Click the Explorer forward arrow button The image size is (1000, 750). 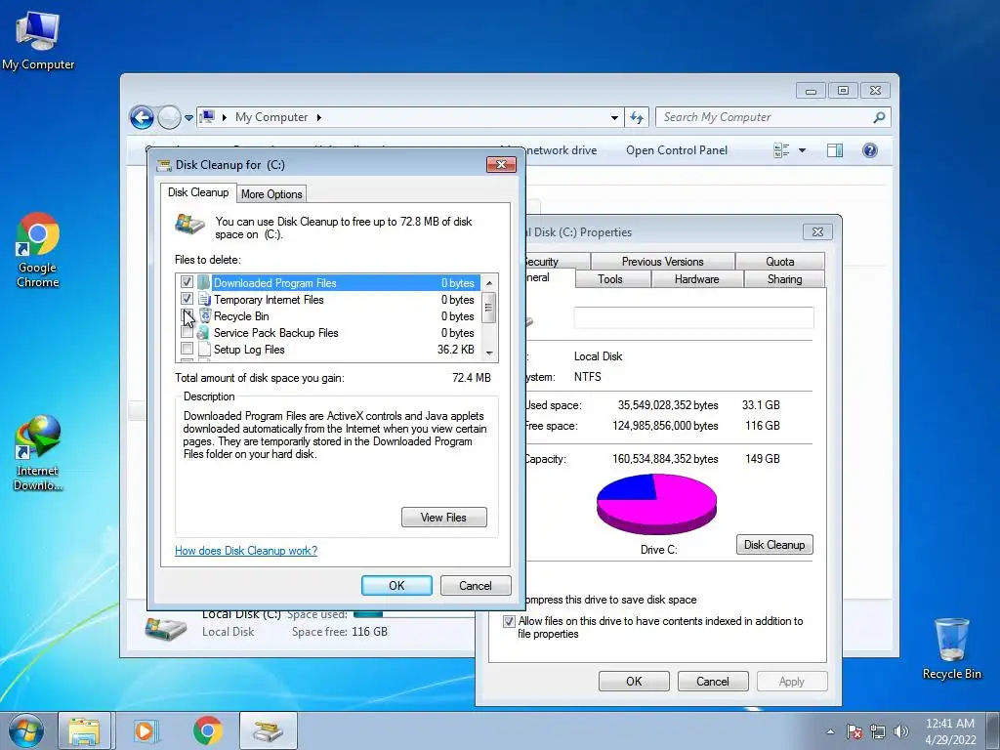[169, 117]
